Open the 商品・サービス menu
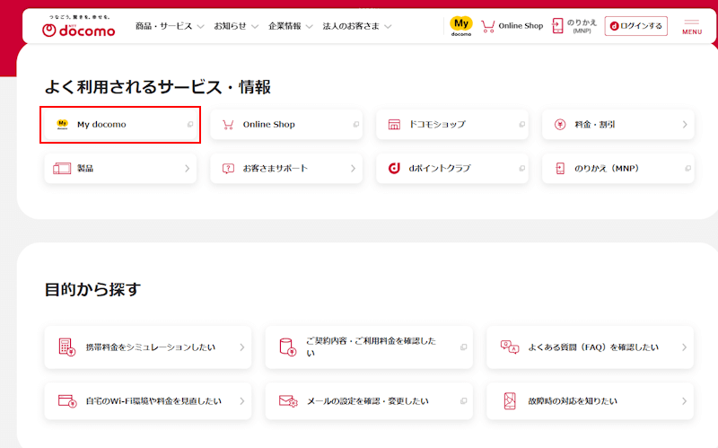This screenshot has width=718, height=448. [x=163, y=26]
